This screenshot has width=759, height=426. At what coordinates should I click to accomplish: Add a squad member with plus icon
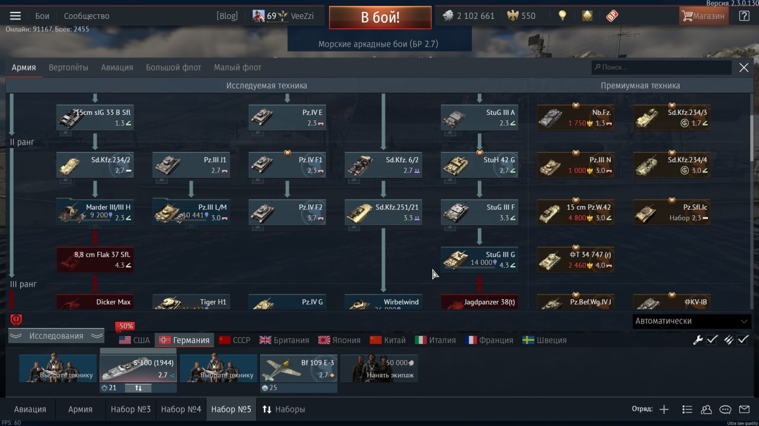pyautogui.click(x=664, y=409)
